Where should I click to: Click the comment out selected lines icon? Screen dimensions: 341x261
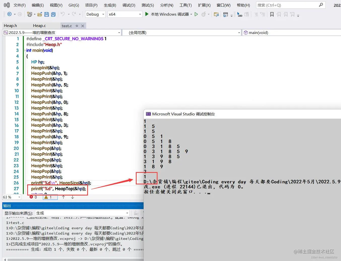pos(246,14)
